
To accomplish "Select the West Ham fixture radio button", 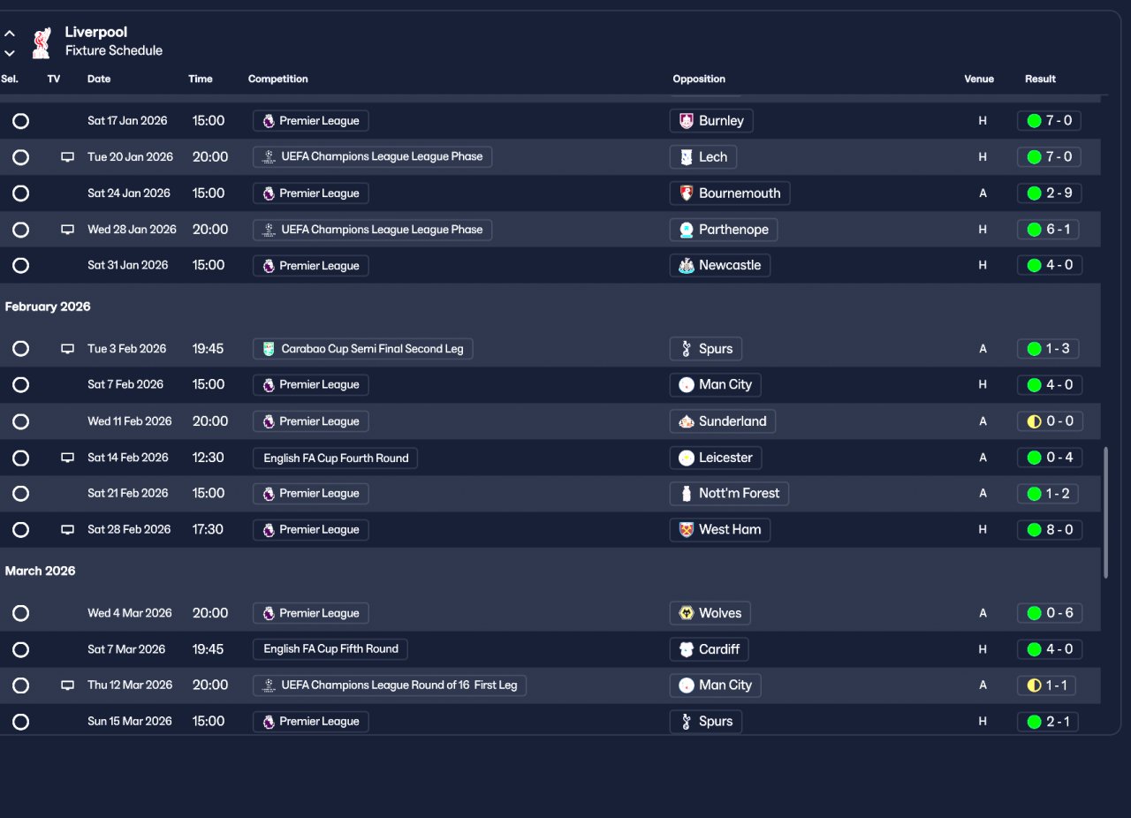I will pos(20,530).
